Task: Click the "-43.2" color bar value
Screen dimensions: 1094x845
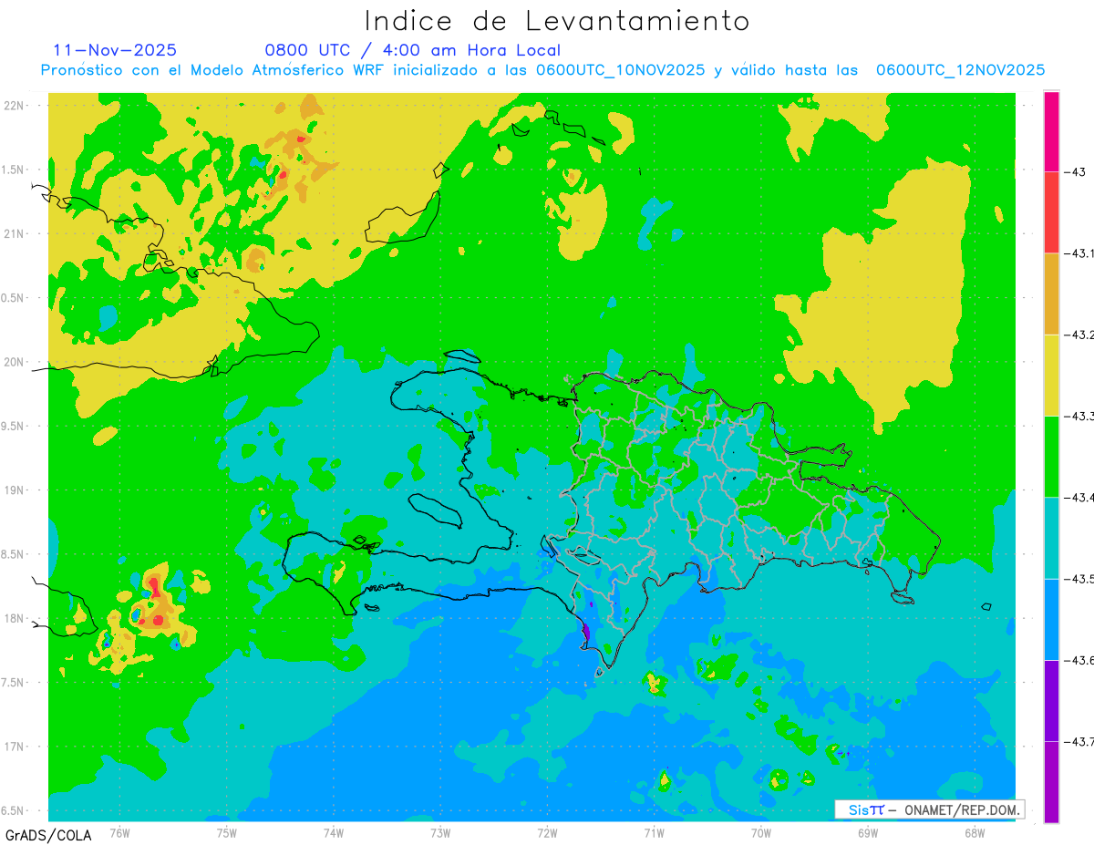Action: click(1080, 335)
